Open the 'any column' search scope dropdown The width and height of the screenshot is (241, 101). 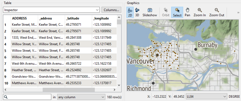point(81,97)
